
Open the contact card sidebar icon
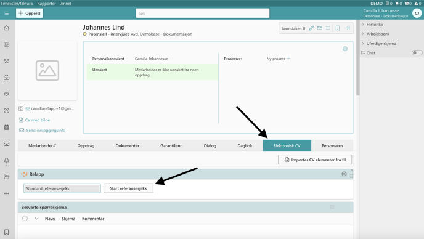[7, 44]
